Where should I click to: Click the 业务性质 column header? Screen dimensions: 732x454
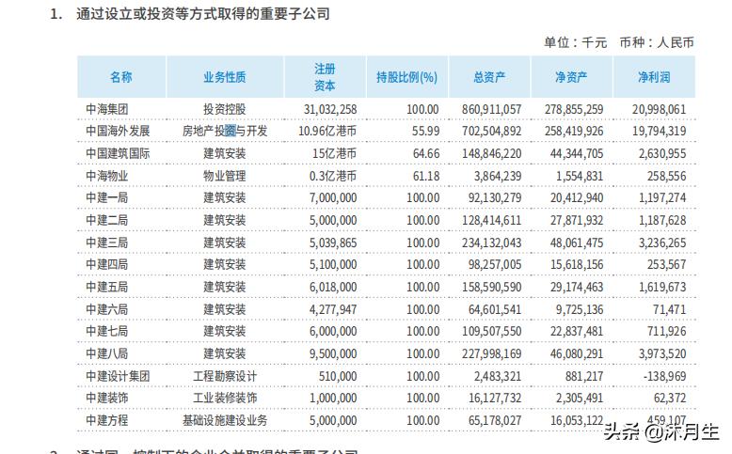[225, 77]
